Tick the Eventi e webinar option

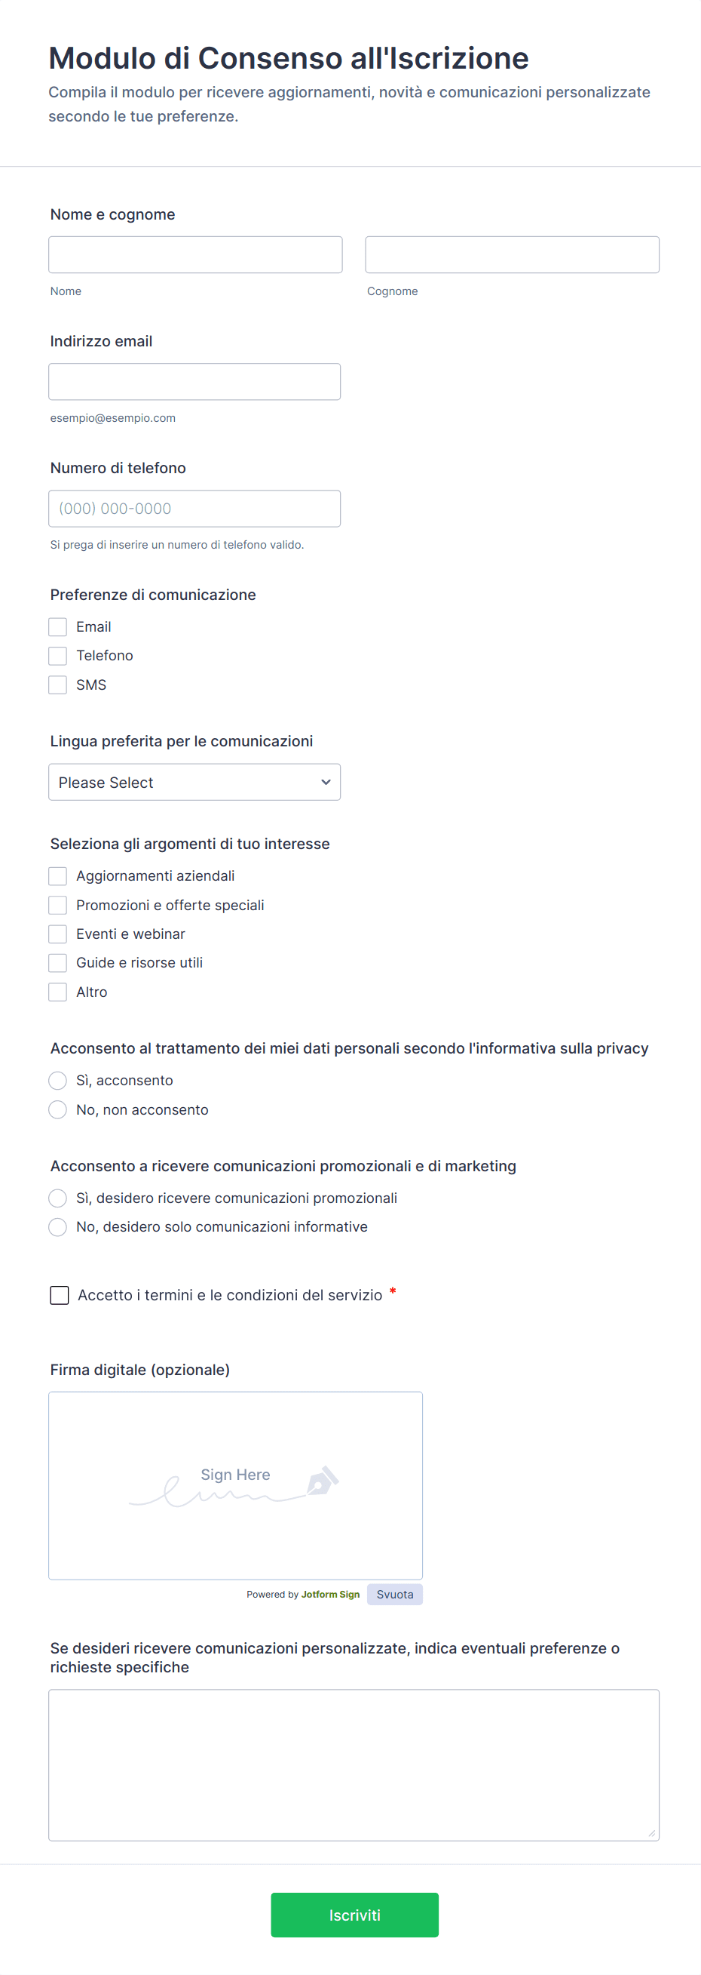[x=58, y=934]
